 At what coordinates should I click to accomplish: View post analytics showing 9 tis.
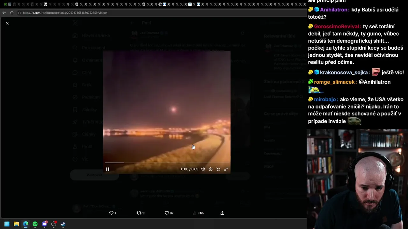click(x=198, y=213)
